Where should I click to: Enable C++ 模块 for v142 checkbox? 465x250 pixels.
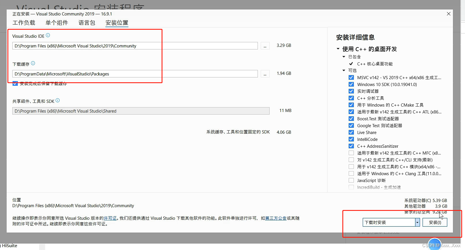[351, 167]
